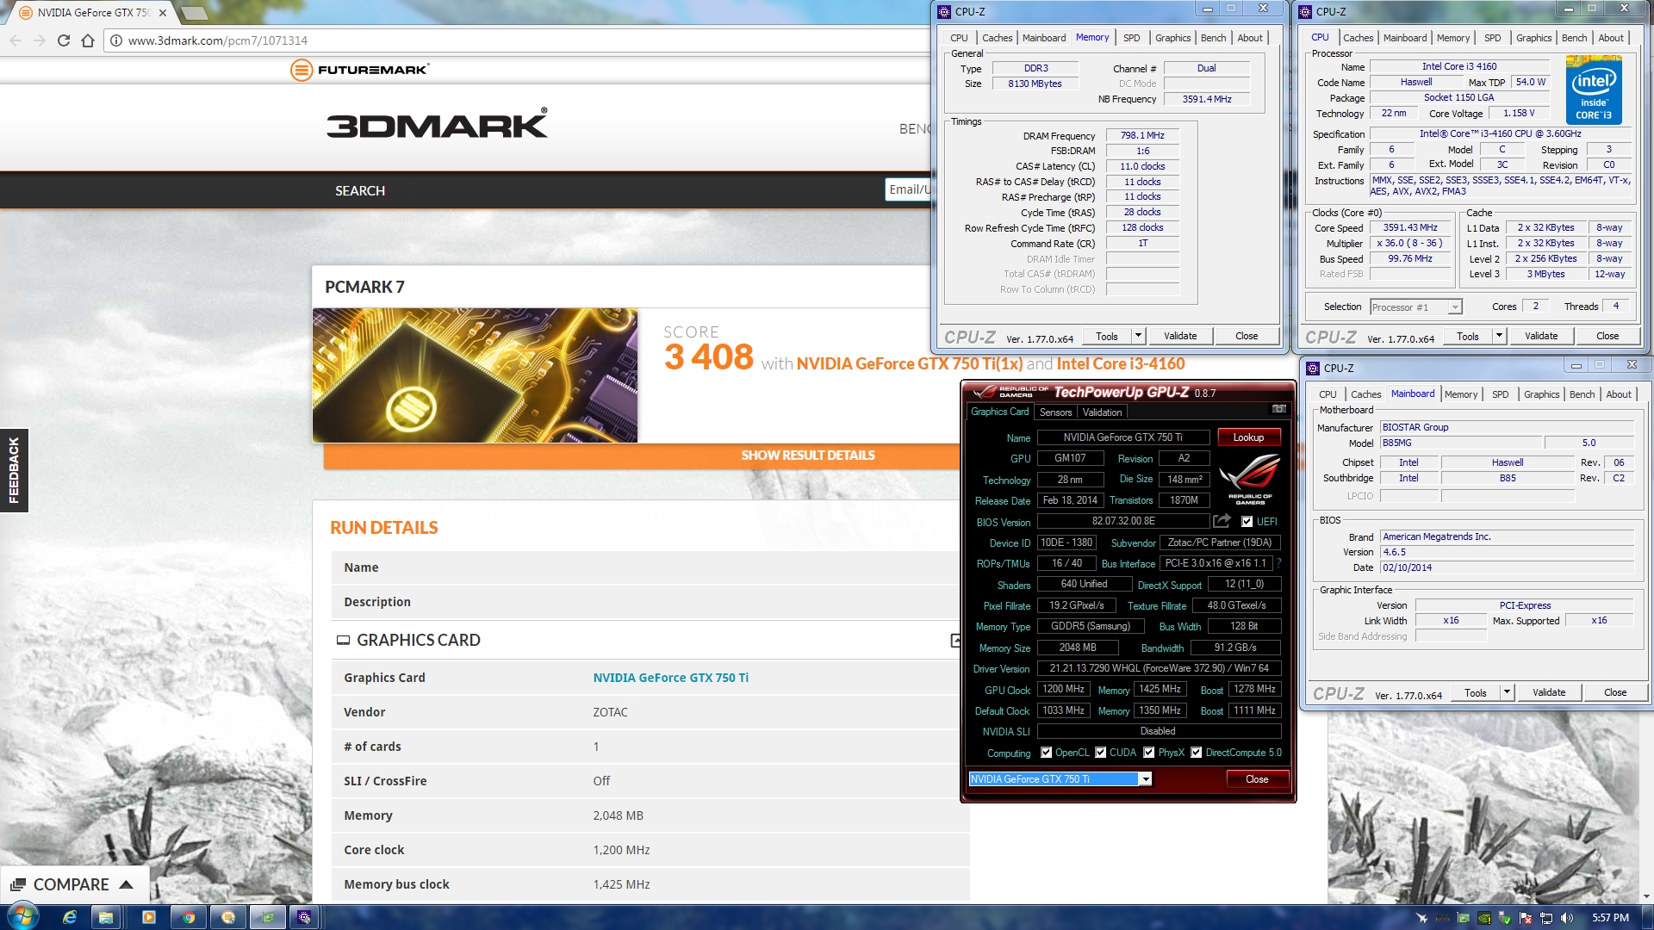Click the network tray icon
The height and width of the screenshot is (930, 1654).
[x=1546, y=918]
